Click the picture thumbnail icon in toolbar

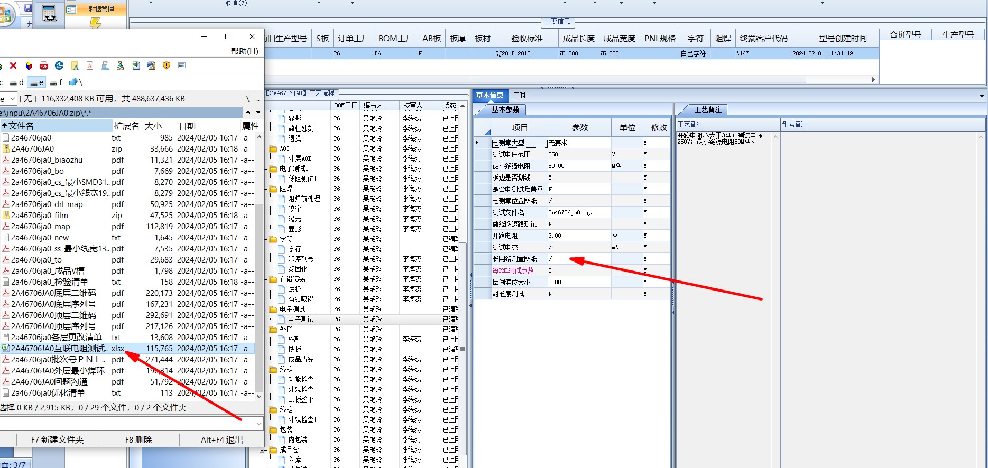click(182, 65)
